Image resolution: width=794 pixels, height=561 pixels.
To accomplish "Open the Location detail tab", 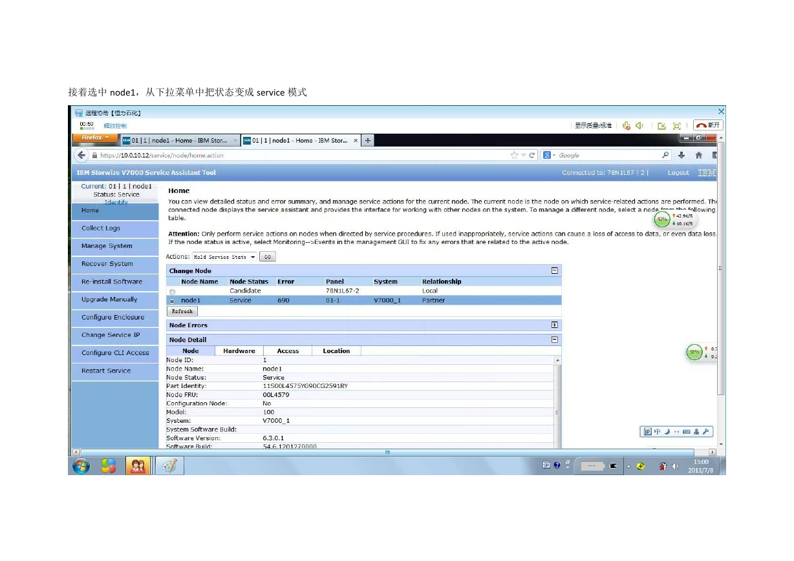I will [x=336, y=351].
